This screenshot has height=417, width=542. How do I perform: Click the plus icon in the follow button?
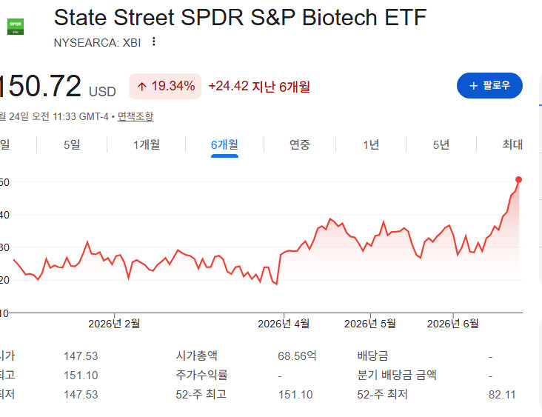click(x=474, y=86)
